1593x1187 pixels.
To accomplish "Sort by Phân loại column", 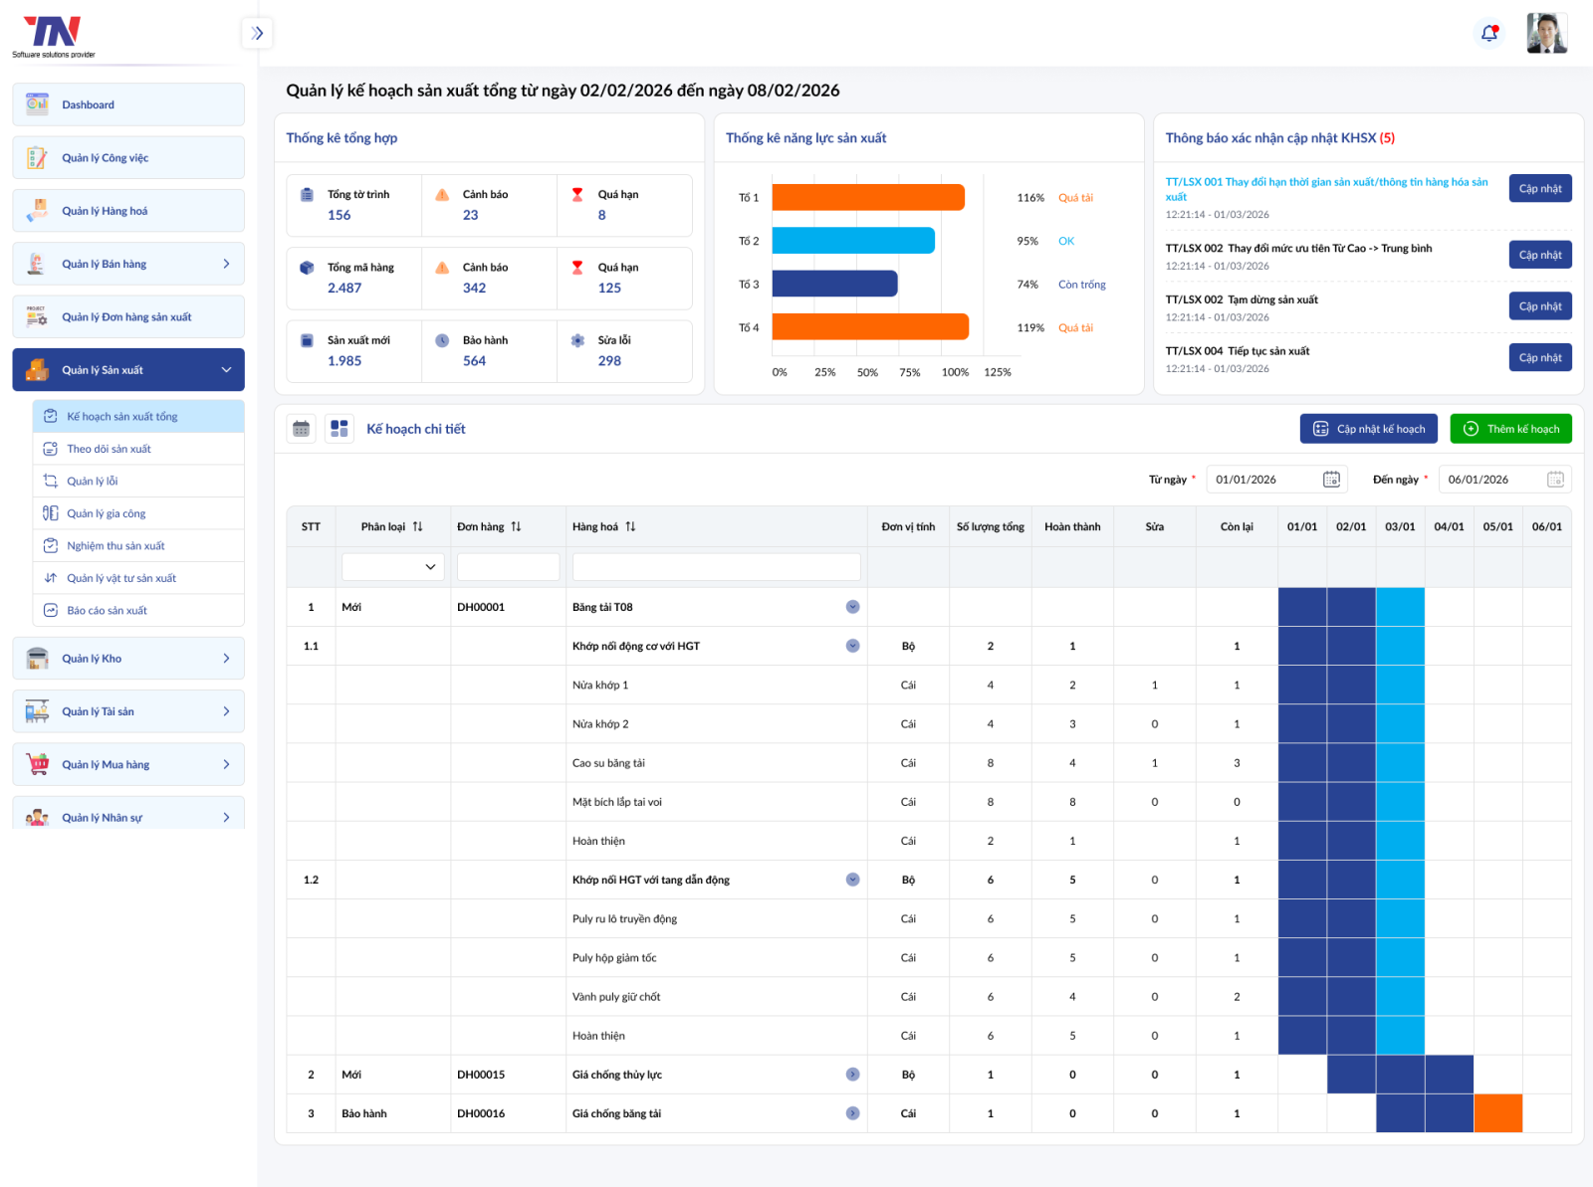I will tap(417, 527).
